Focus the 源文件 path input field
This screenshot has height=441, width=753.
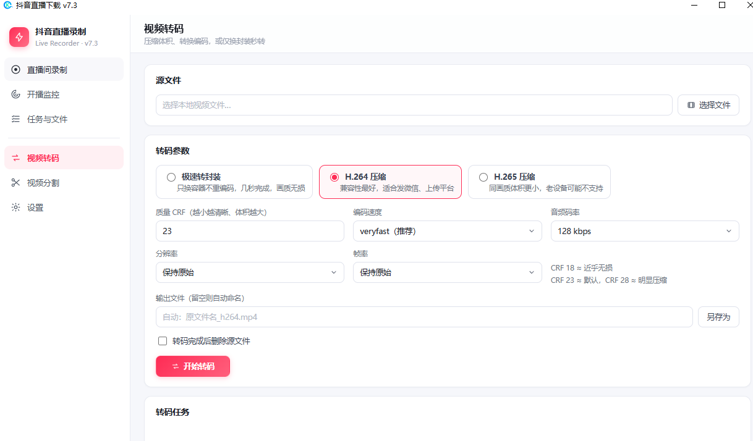coord(414,105)
